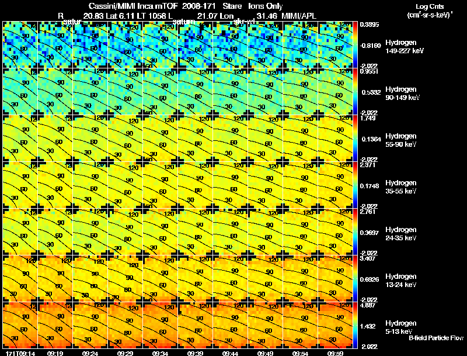Open the 09:44 panel of the 90-149 keV row
Viewport: 467px width, 356px height.
(230, 92)
